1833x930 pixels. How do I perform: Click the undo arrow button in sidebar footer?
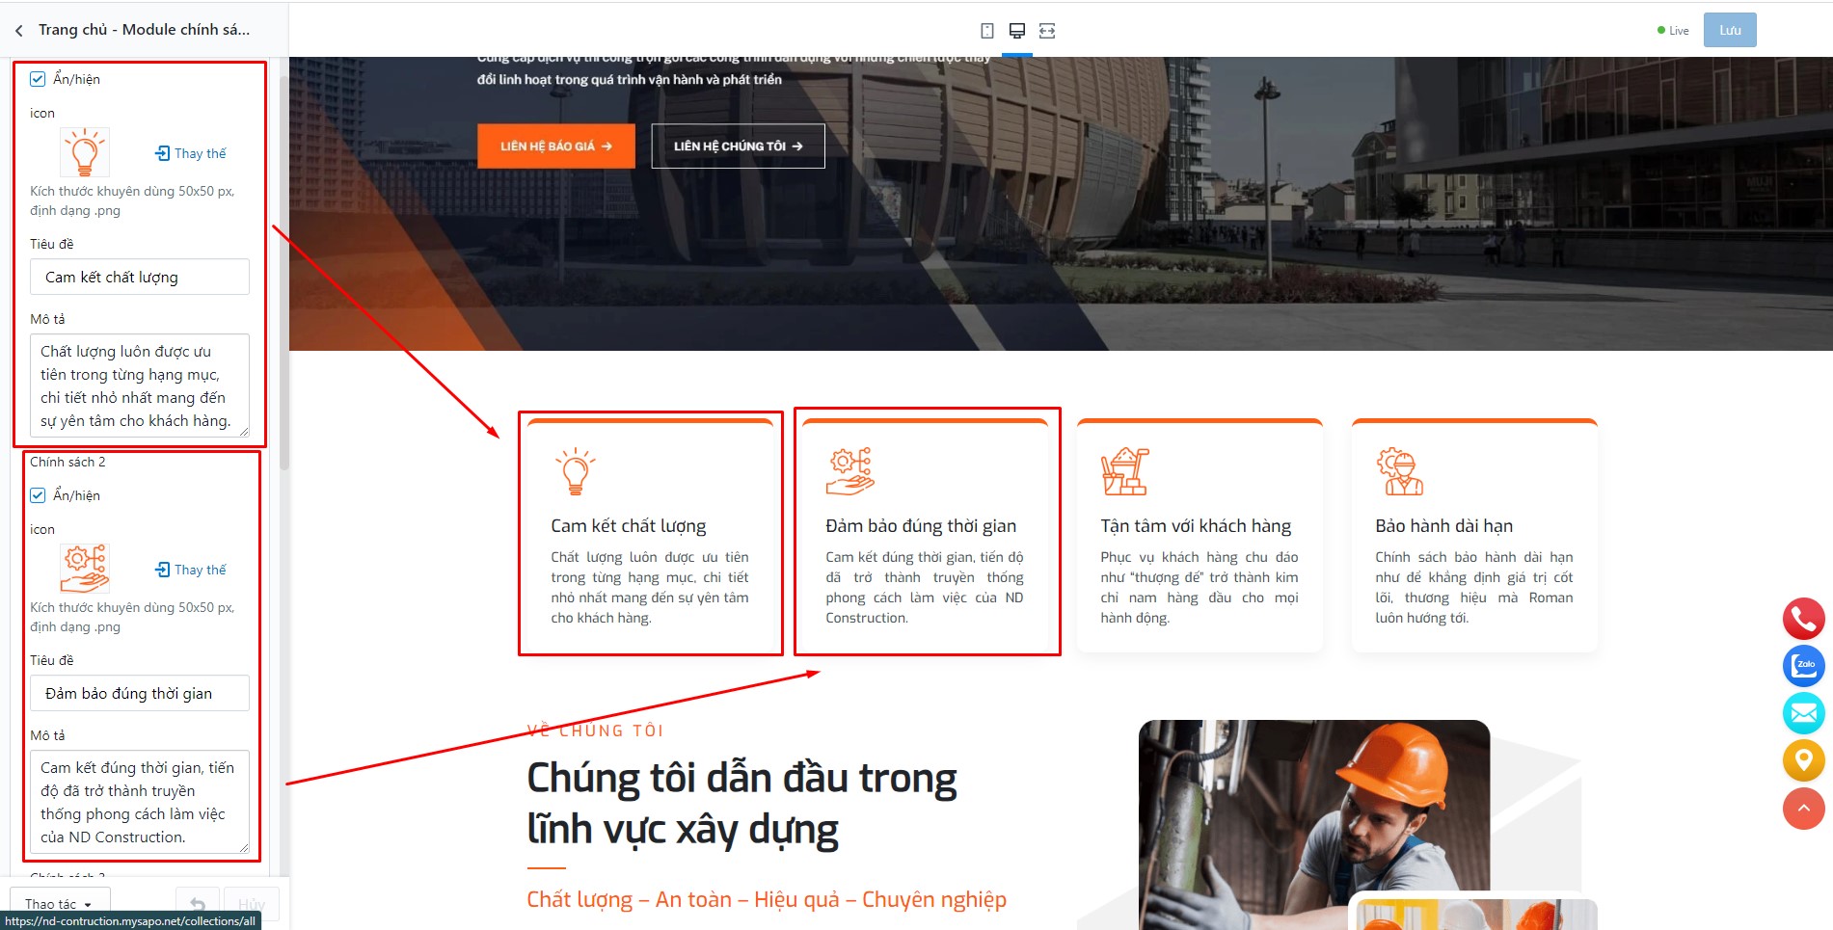tap(198, 904)
